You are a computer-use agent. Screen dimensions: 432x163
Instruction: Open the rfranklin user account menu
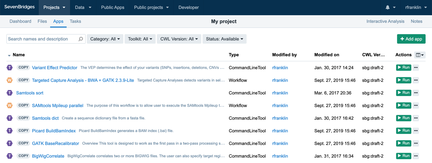pyautogui.click(x=416, y=8)
